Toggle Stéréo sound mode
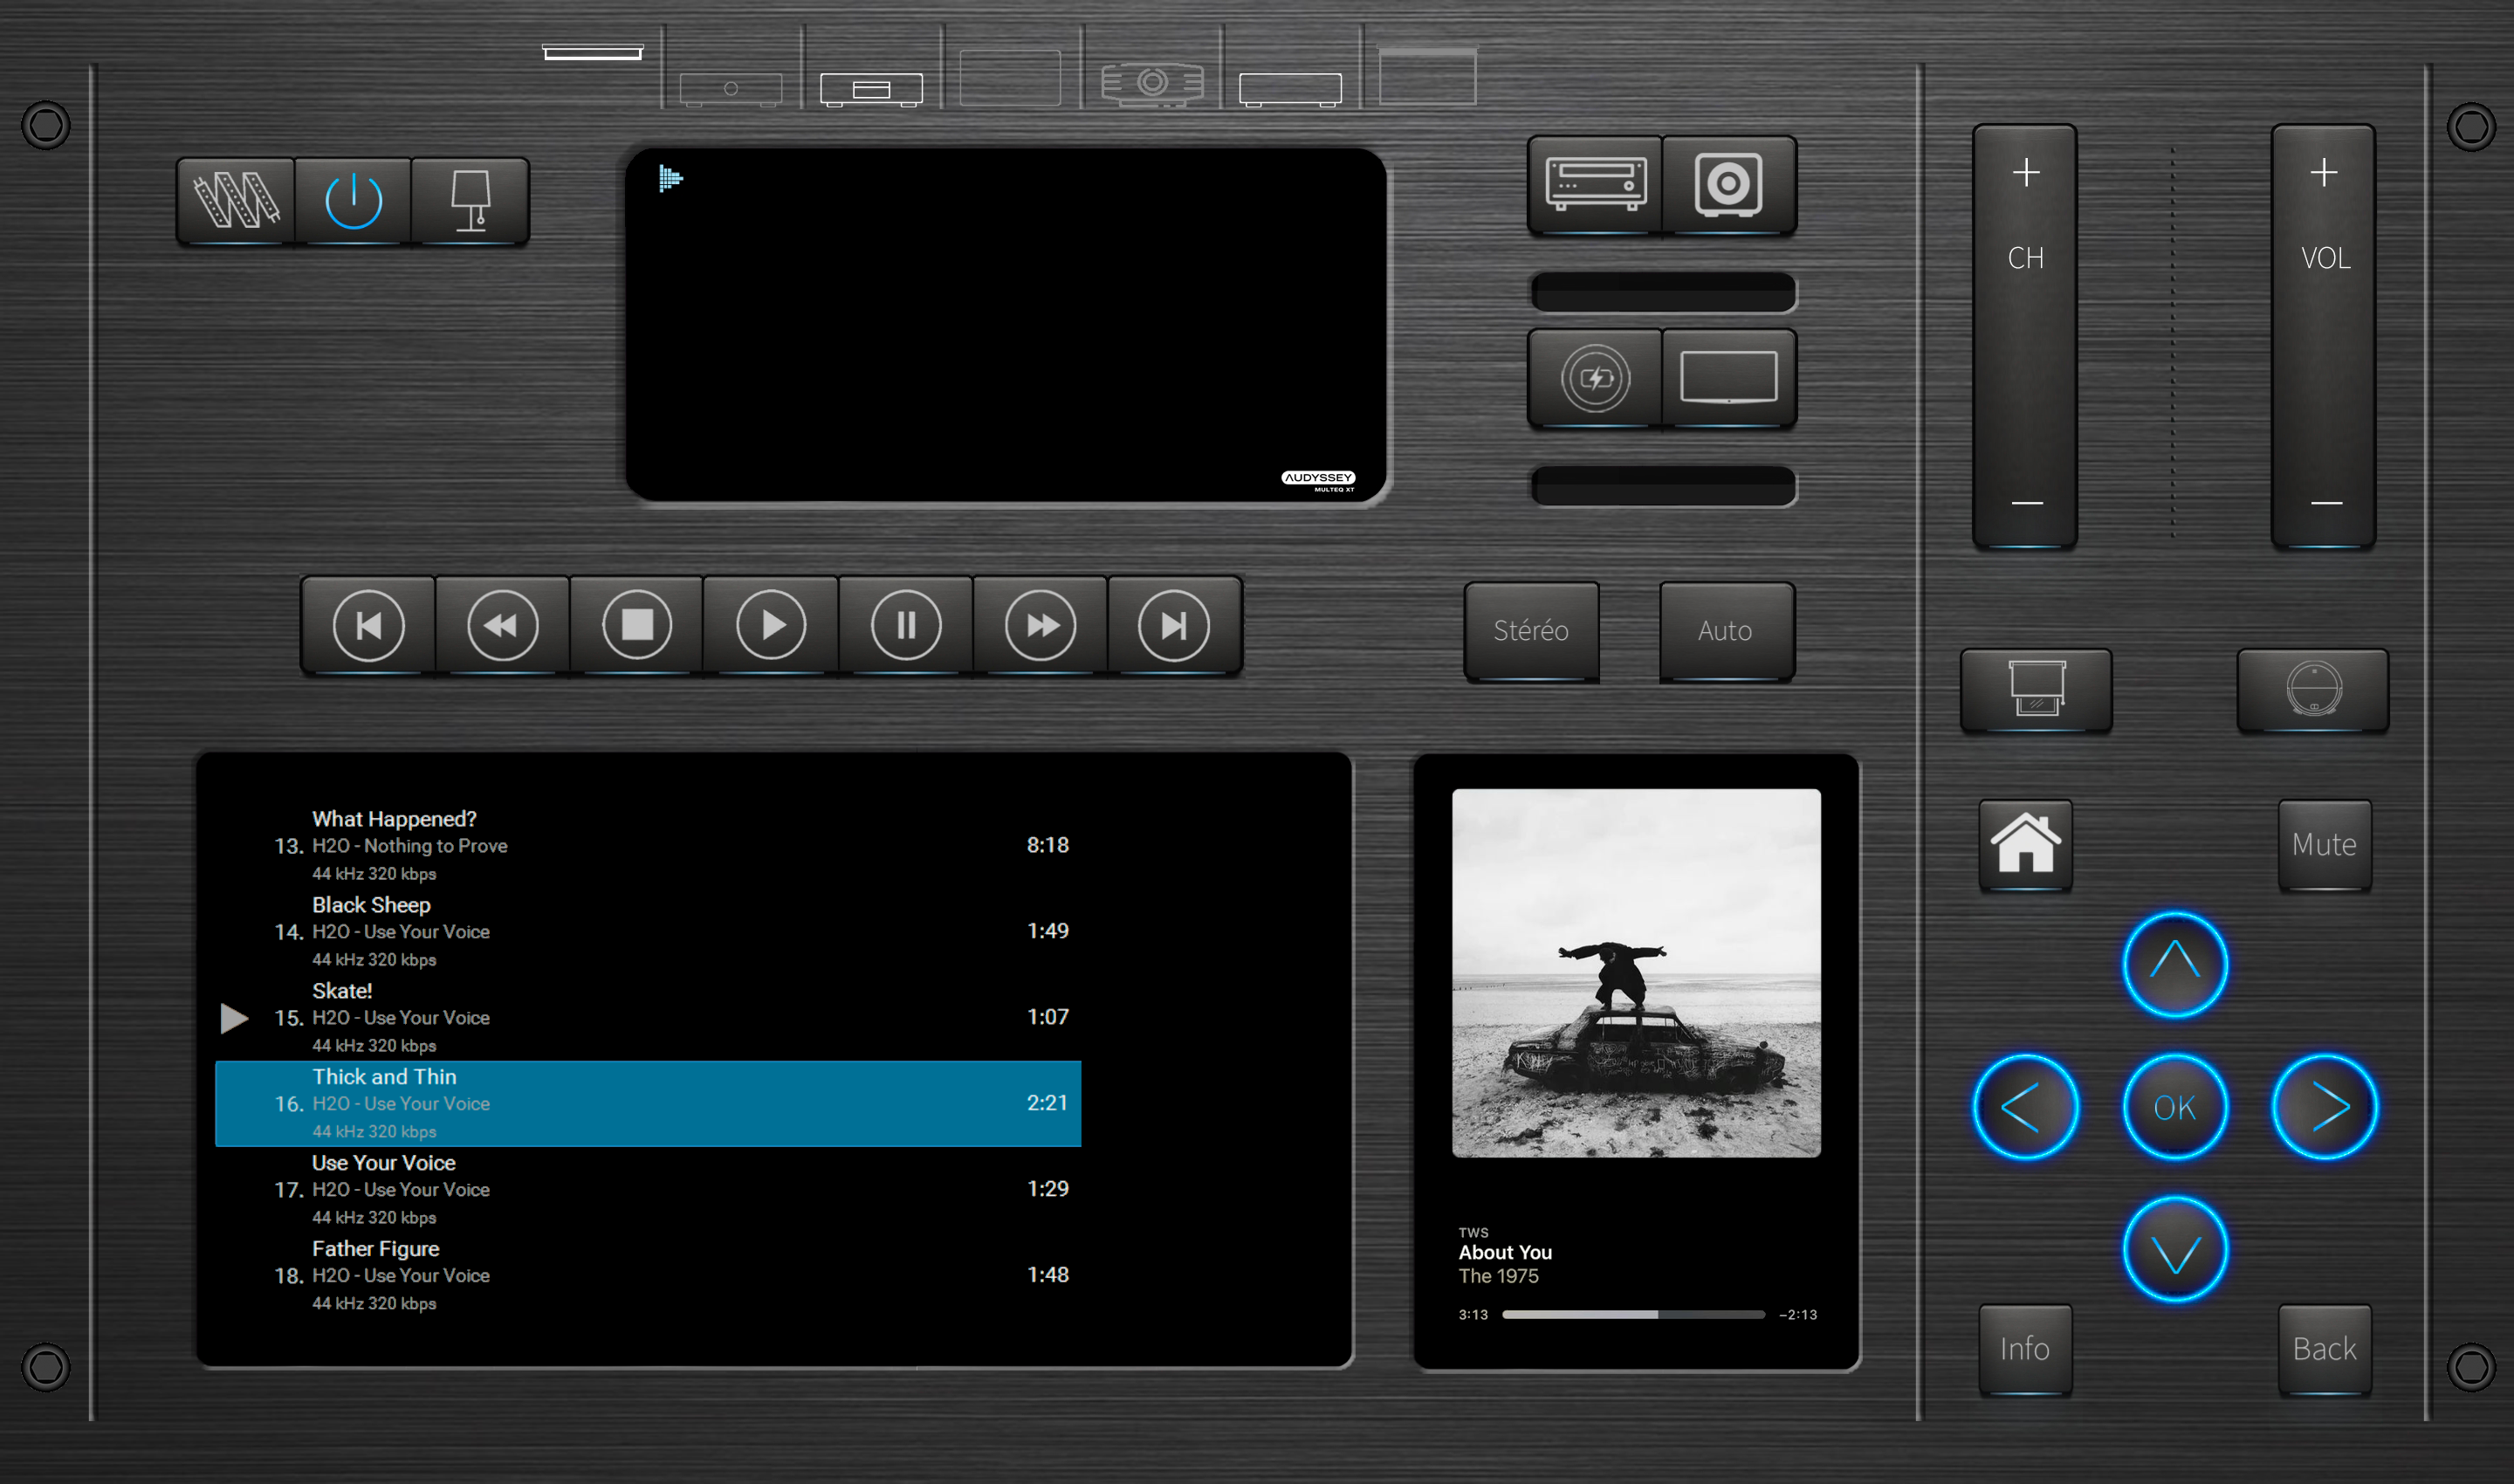This screenshot has width=2514, height=1484. 1530,631
